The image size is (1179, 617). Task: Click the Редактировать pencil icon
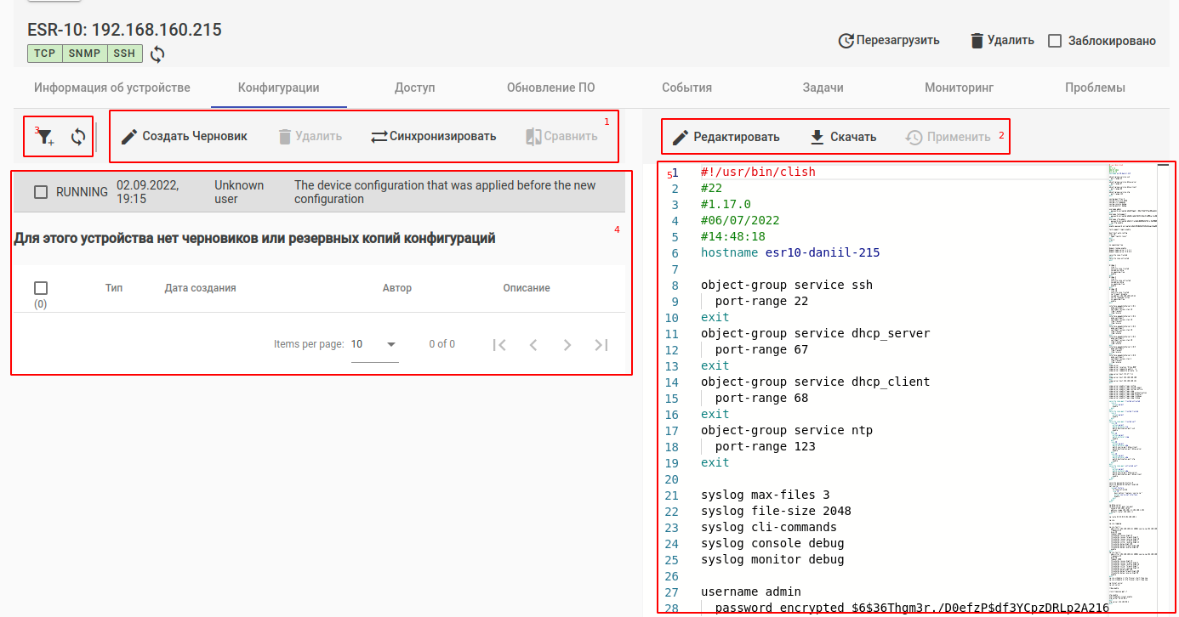click(681, 138)
